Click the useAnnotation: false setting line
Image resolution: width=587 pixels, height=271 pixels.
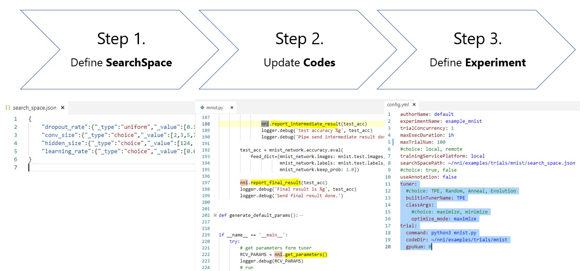[429, 177]
